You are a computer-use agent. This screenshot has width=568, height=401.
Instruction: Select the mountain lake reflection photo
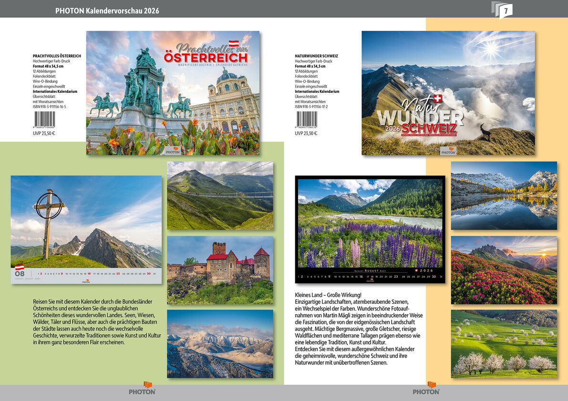click(504, 196)
